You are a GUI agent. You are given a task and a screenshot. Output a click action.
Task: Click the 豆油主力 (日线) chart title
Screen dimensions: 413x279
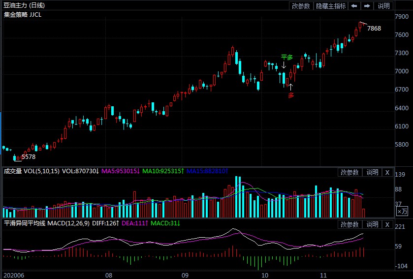point(24,5)
